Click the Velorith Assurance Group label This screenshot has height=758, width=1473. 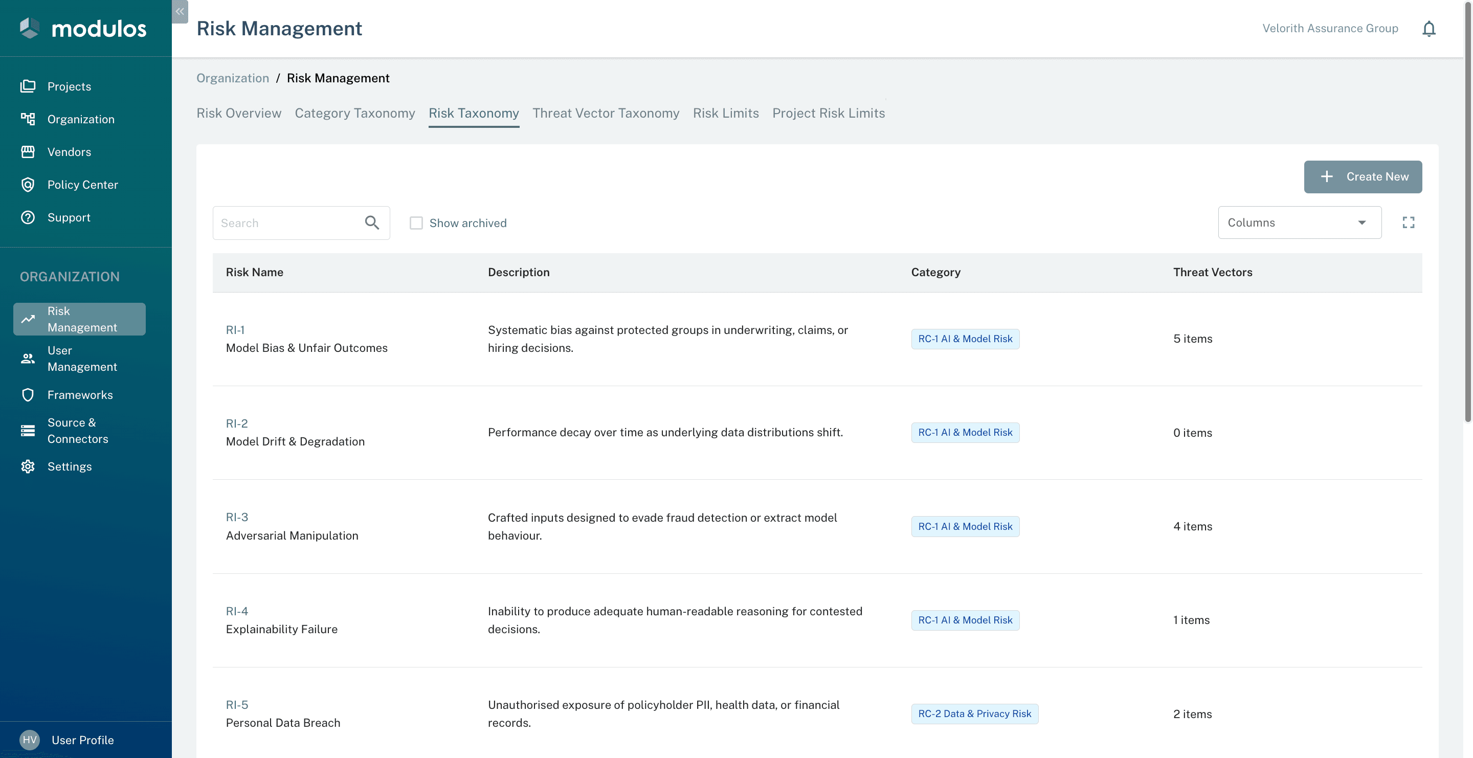pyautogui.click(x=1330, y=28)
